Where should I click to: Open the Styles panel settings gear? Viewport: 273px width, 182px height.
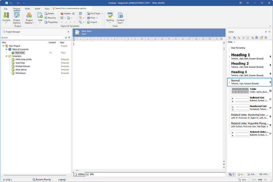[266, 37]
